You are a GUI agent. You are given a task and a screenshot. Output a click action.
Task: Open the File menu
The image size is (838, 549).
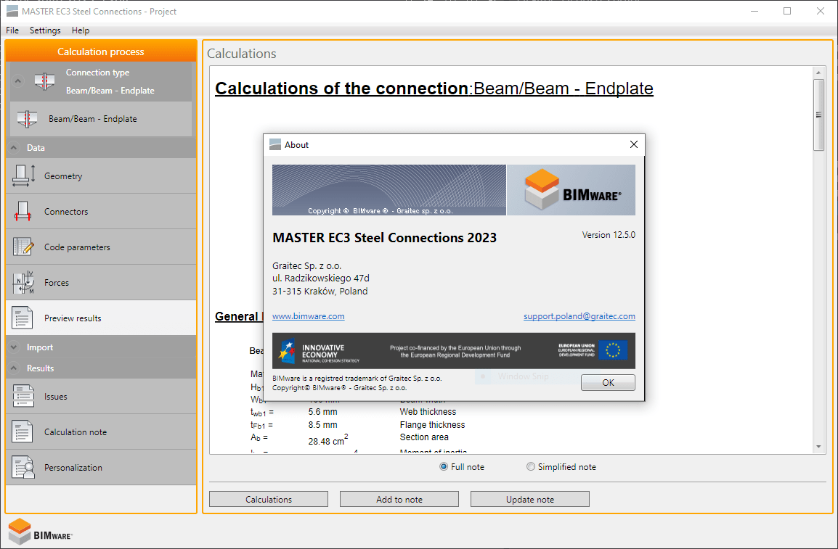pyautogui.click(x=12, y=30)
